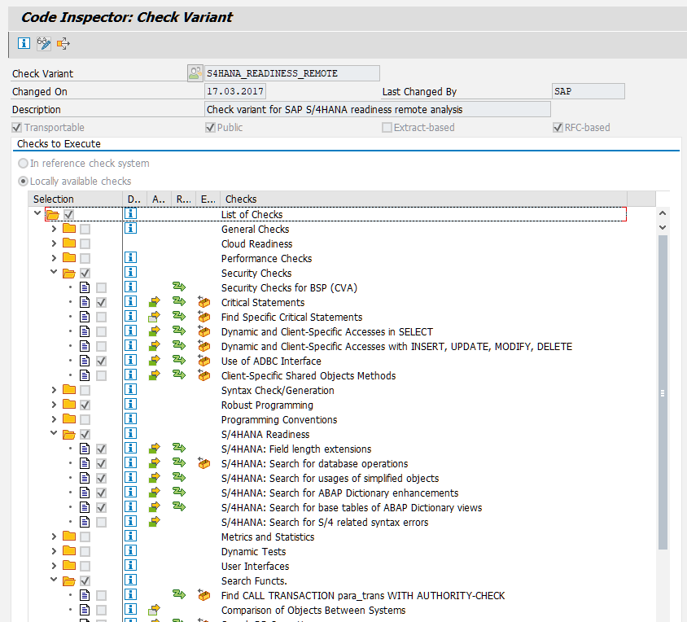
Task: Open the info icon for Metrics and Statistics
Action: click(x=130, y=536)
